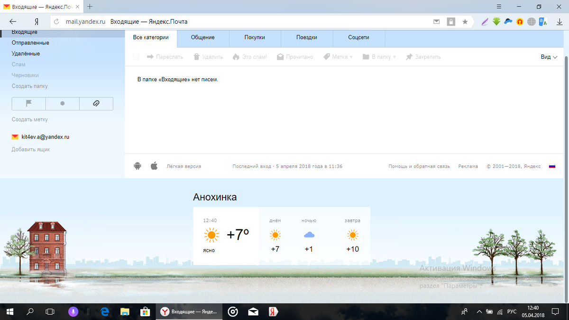Launch the Alice voice assistant microphone
This screenshot has width=569, height=320.
[73, 311]
